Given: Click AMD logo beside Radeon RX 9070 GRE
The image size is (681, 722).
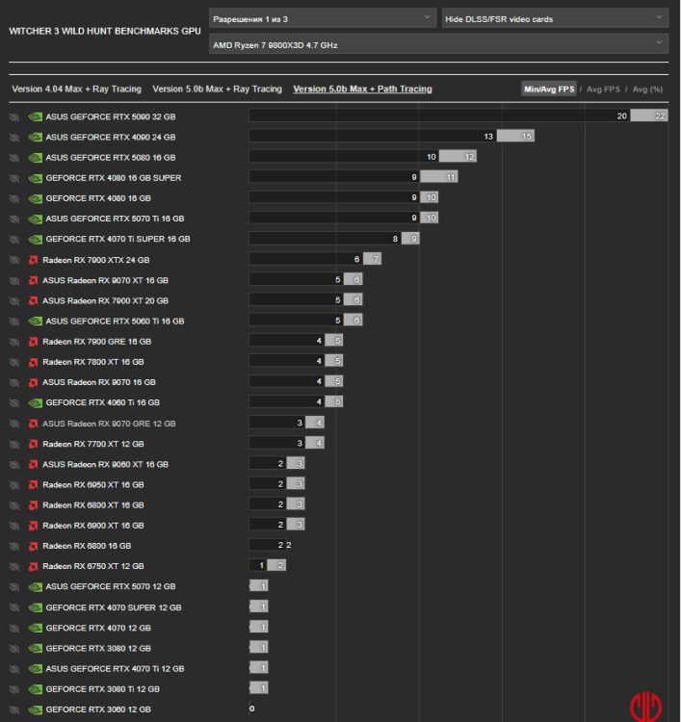Looking at the screenshot, I should pos(33,424).
